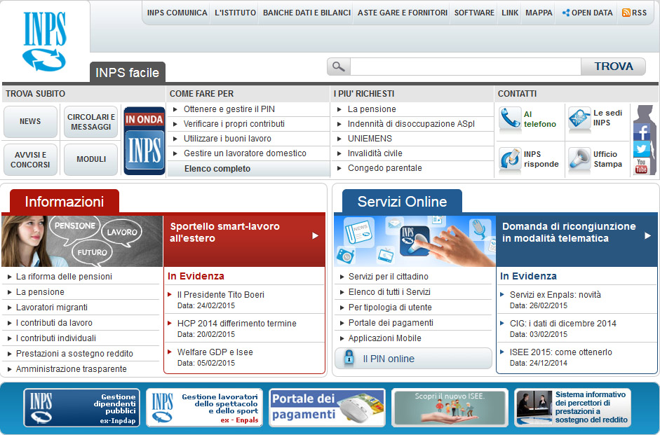Click the MODULI button
This screenshot has height=435, width=660.
91,159
